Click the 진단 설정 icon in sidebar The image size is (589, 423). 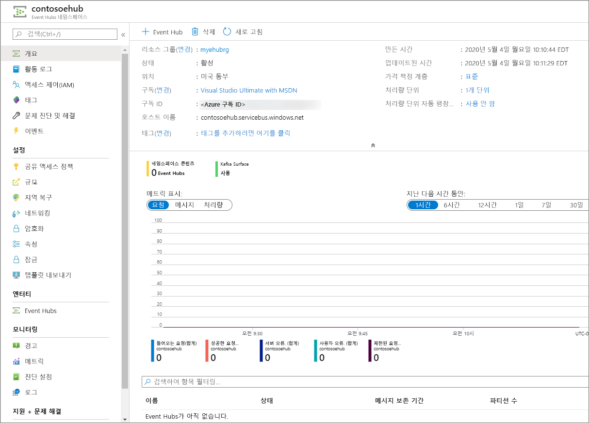click(x=16, y=377)
